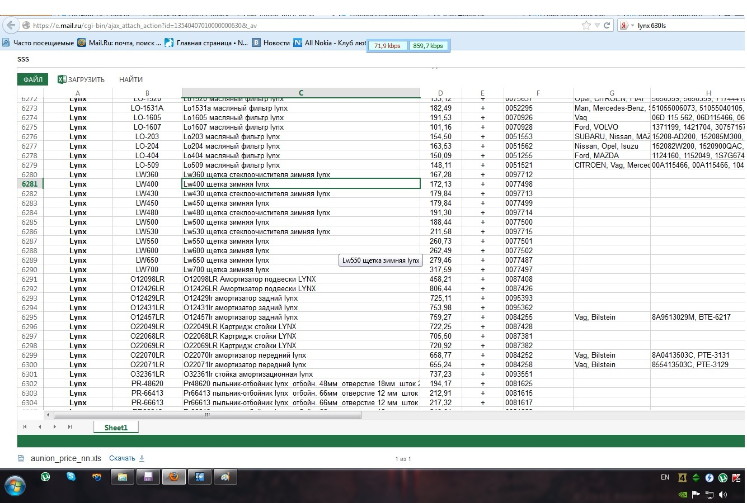Expand the URL history dropdown arrow
Screen dimensions: 747x503
coord(597,25)
